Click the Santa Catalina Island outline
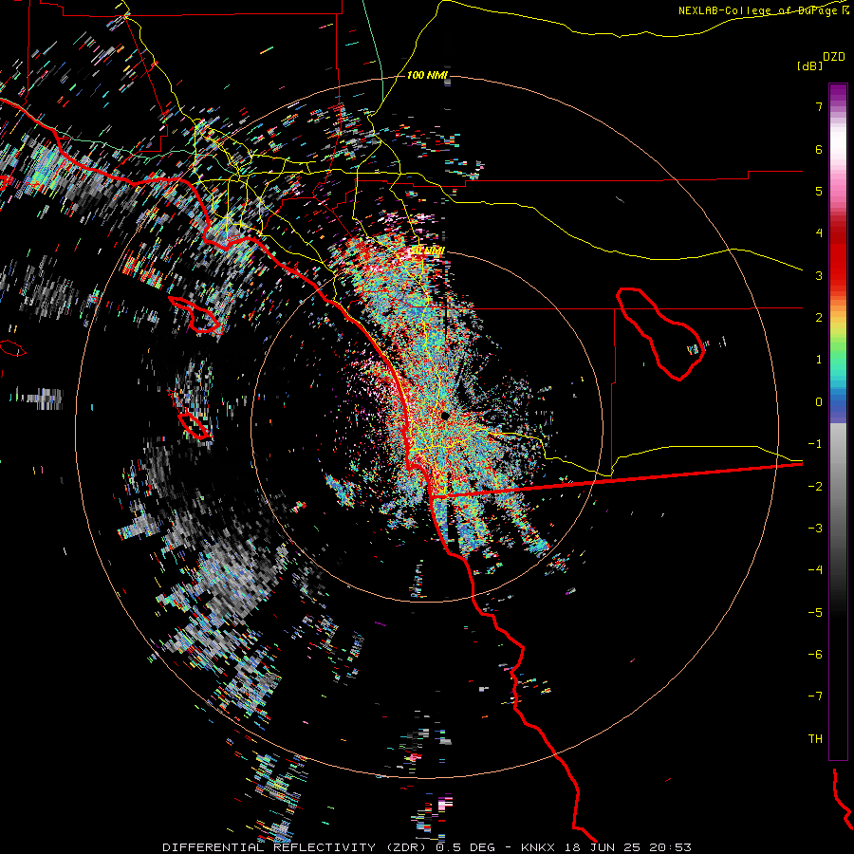 point(195,314)
